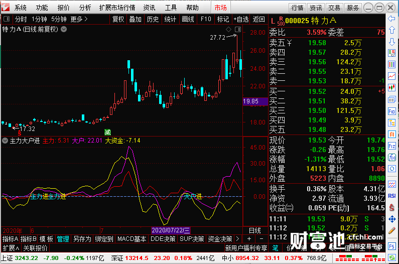
Task: Click the blue down arrow sidebar icon
Action: coord(391,42)
